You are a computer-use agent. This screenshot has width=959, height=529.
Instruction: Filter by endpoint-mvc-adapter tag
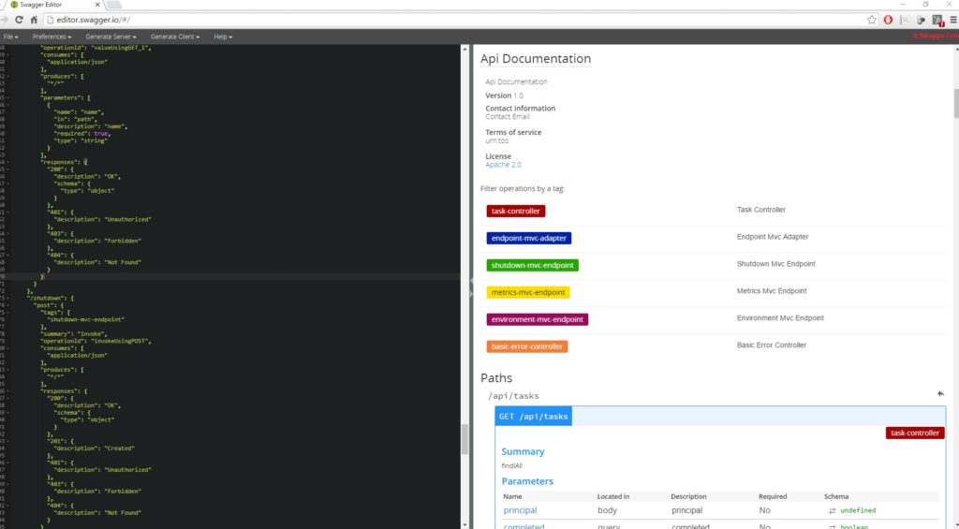528,238
